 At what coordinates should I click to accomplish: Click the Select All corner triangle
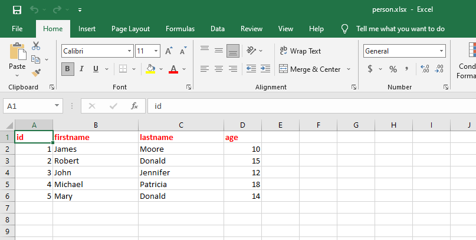coord(9,125)
